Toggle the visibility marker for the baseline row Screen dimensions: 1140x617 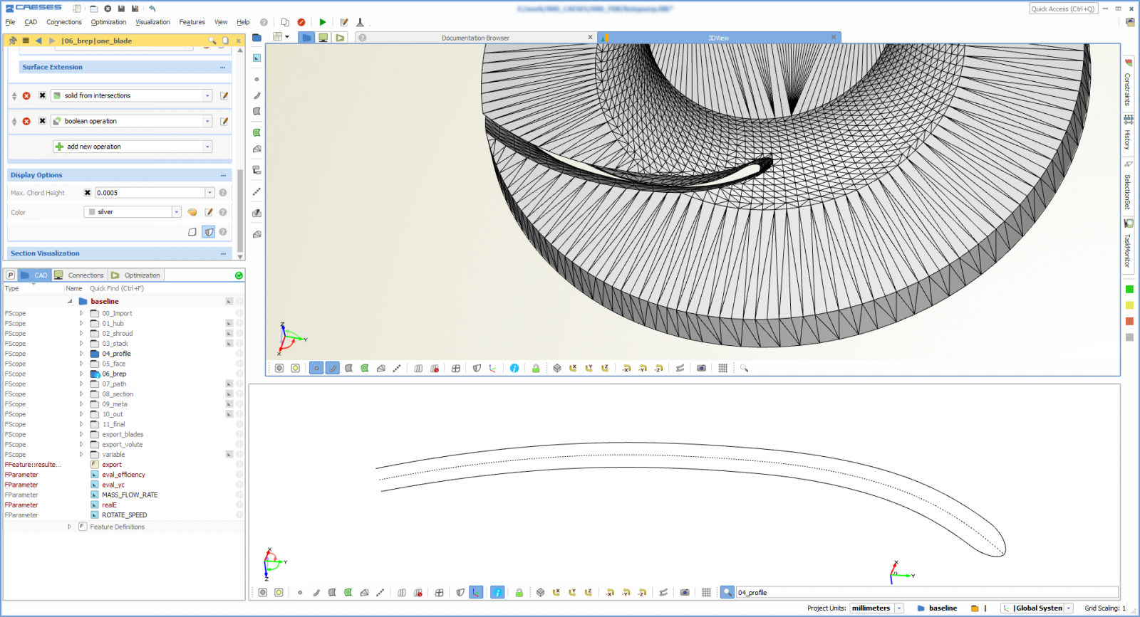coord(229,301)
